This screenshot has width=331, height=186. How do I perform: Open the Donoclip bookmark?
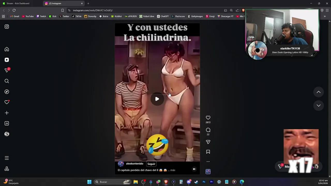[x=90, y=16]
